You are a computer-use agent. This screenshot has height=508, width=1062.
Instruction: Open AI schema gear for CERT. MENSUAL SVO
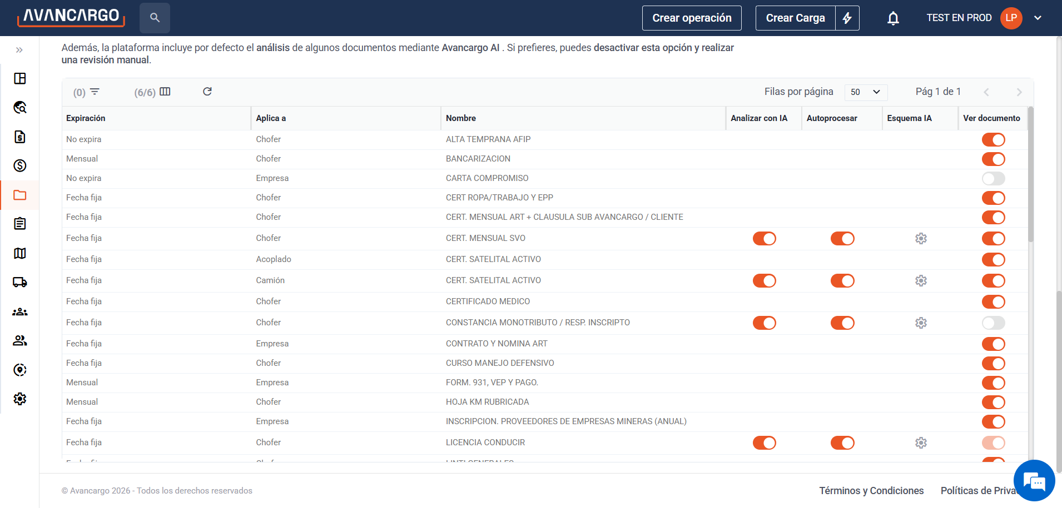coord(921,238)
